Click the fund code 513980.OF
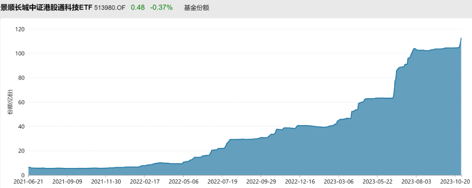Image resolution: width=472 pixels, height=188 pixels. pos(110,8)
